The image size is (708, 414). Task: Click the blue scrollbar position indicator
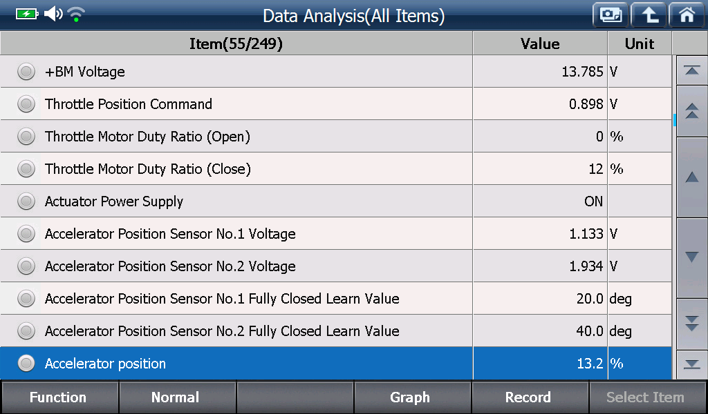(675, 120)
